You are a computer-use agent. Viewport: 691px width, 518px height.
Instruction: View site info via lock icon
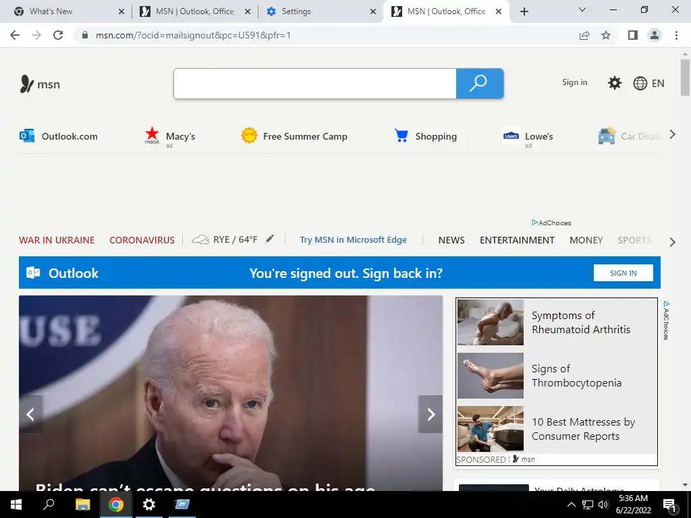(x=85, y=35)
